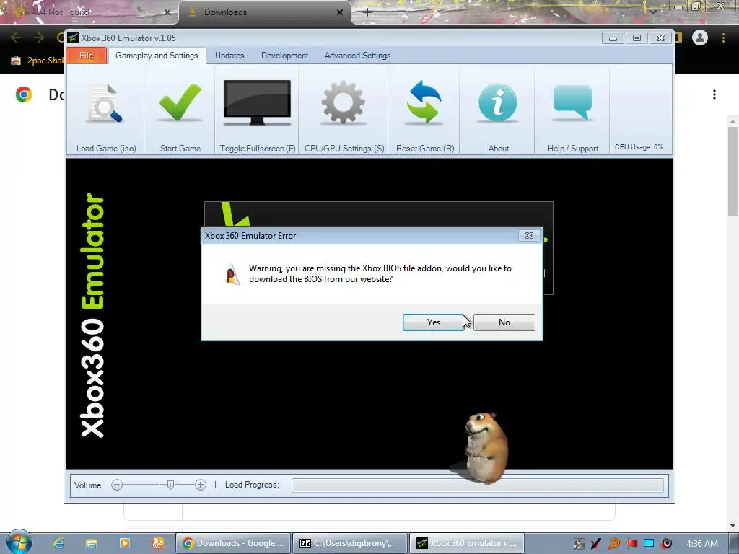Click Yes to download the BIOS
The width and height of the screenshot is (739, 554).
pos(434,322)
